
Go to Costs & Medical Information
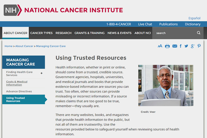click(17, 83)
